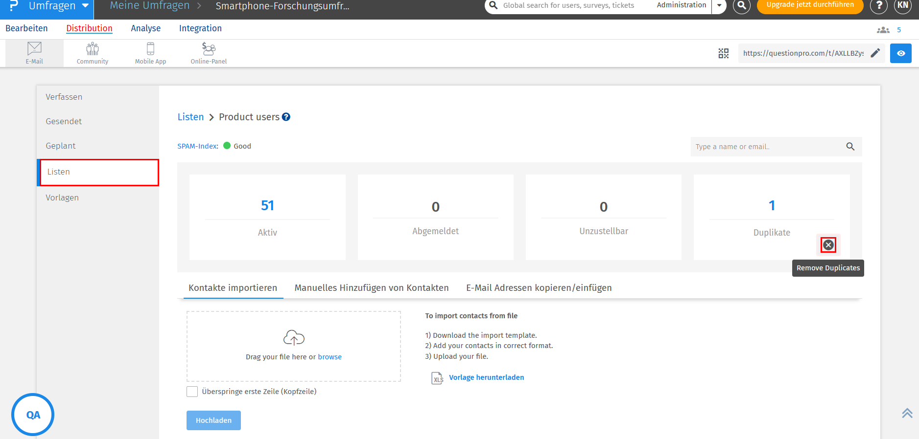Image resolution: width=919 pixels, height=439 pixels.
Task: Click the magnifier in the contact search box
Action: (x=850, y=147)
